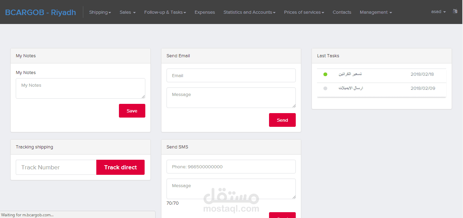Focus the email Message text area

tap(231, 98)
